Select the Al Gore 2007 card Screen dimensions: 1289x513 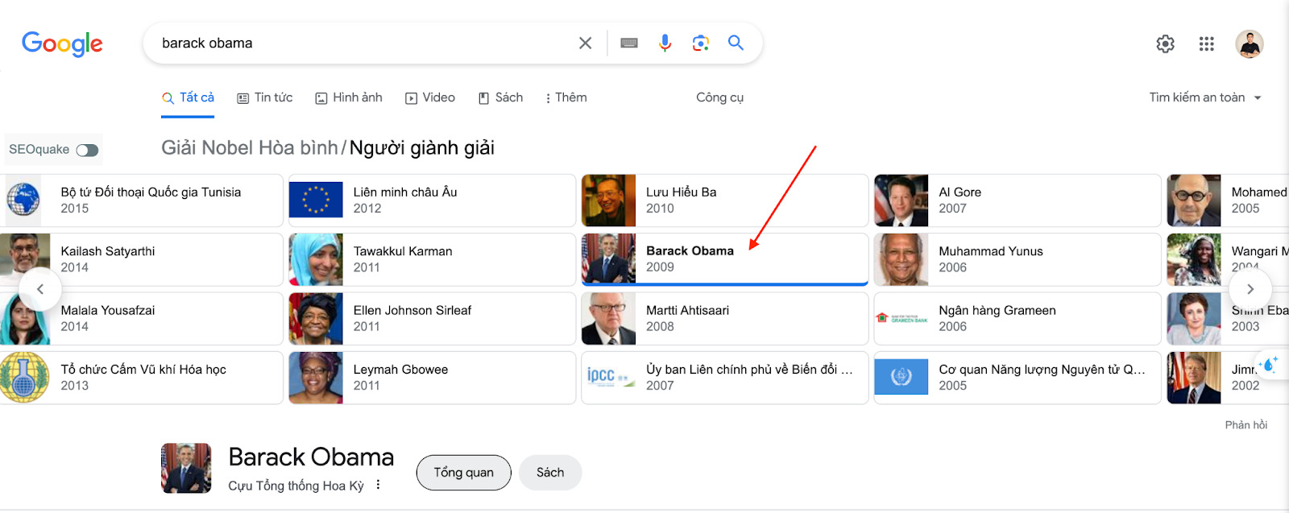(x=1017, y=201)
